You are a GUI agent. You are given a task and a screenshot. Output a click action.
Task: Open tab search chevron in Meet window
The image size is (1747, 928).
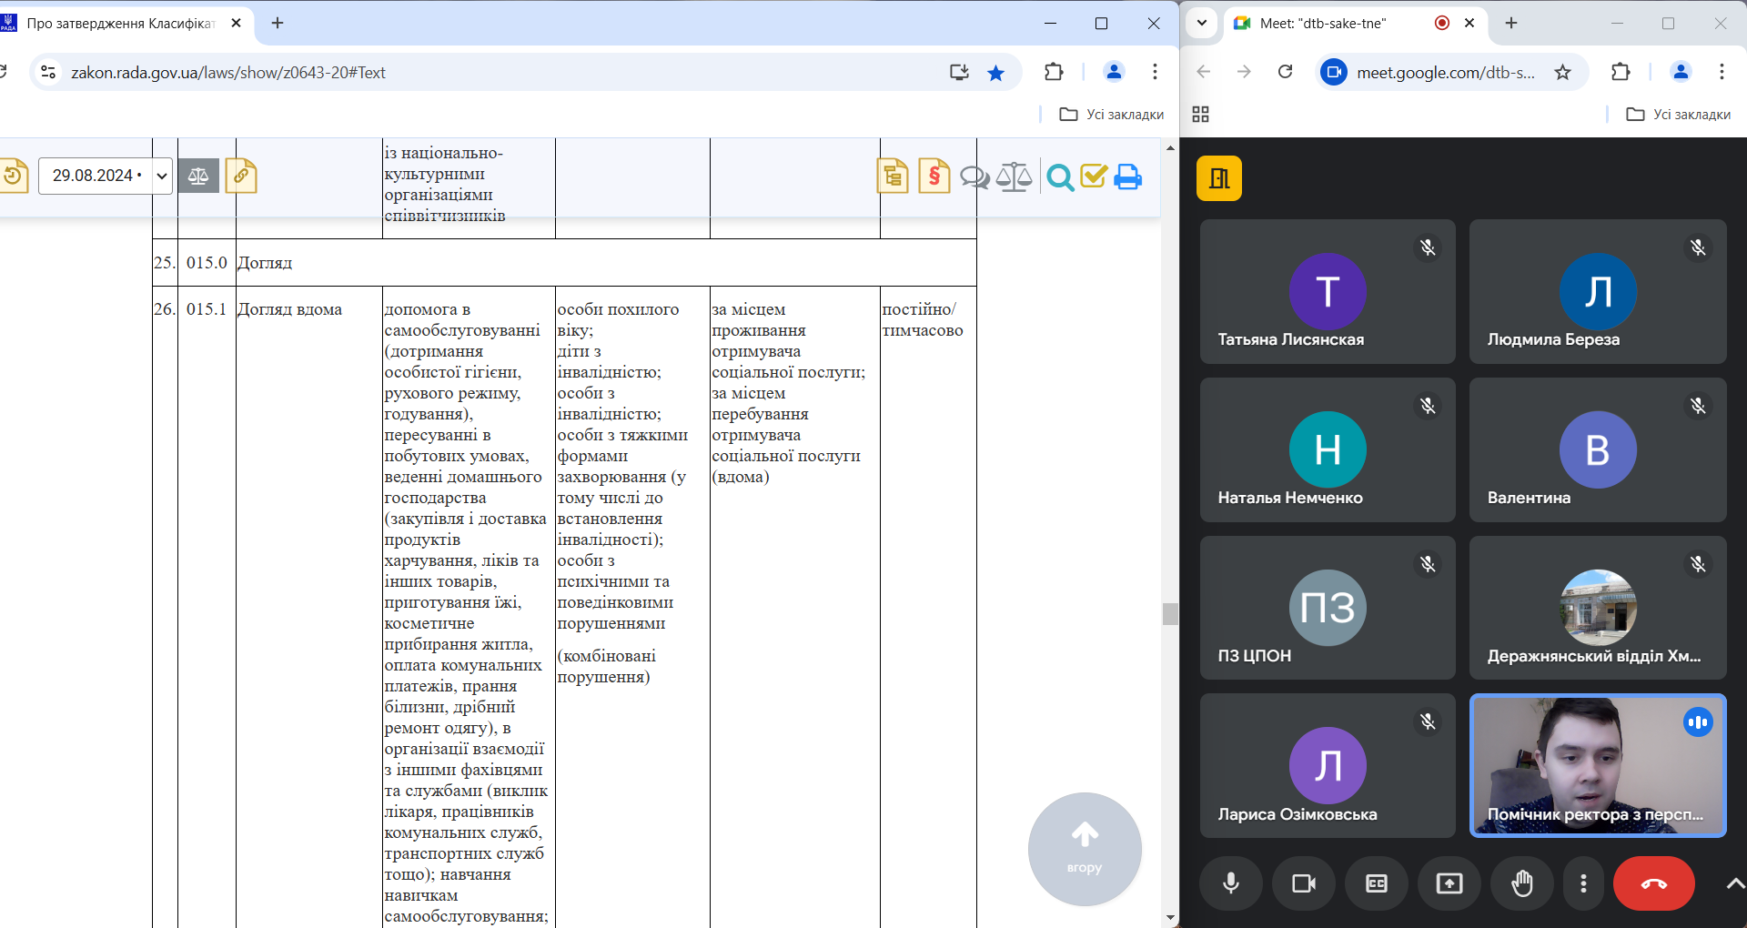[1201, 24]
